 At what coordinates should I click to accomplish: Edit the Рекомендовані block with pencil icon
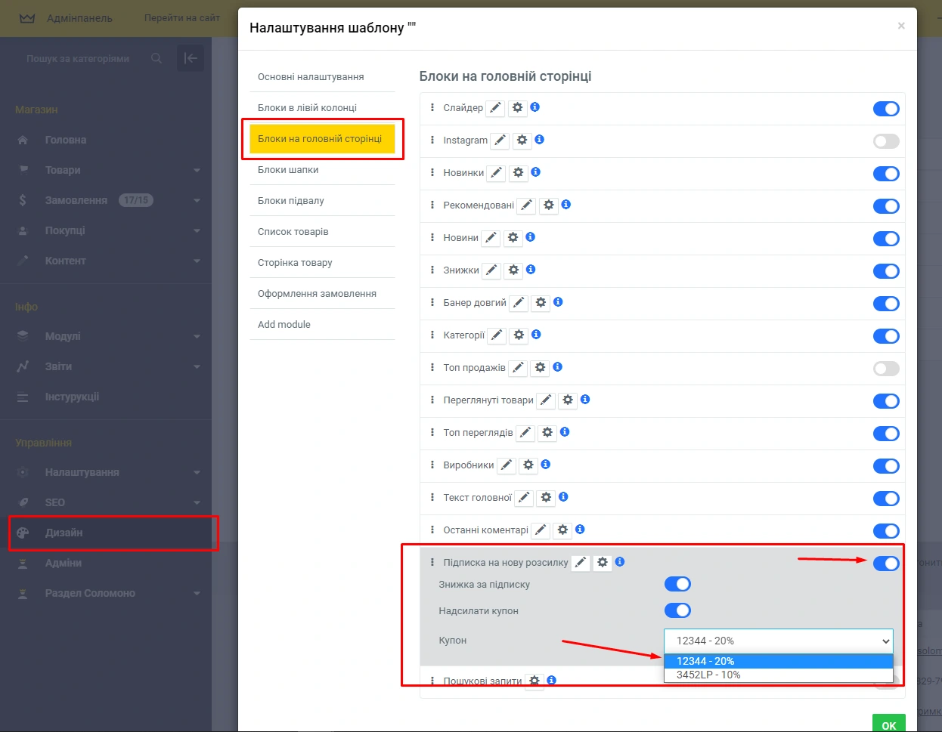[x=527, y=205]
